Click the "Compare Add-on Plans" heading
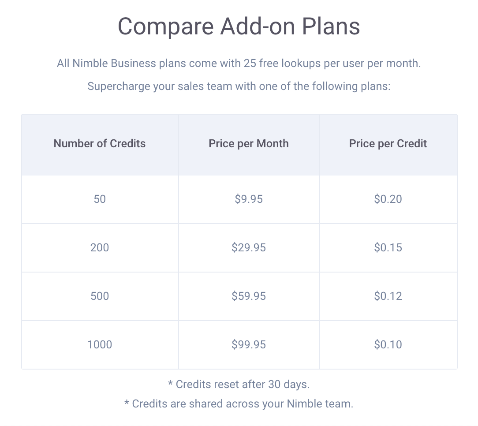478x426 pixels. 239,26
